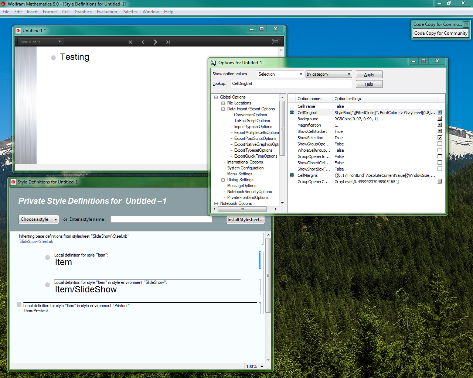Enable the WholeCellGroup... option checkbox
The width and height of the screenshot is (473, 378).
pyautogui.click(x=440, y=150)
